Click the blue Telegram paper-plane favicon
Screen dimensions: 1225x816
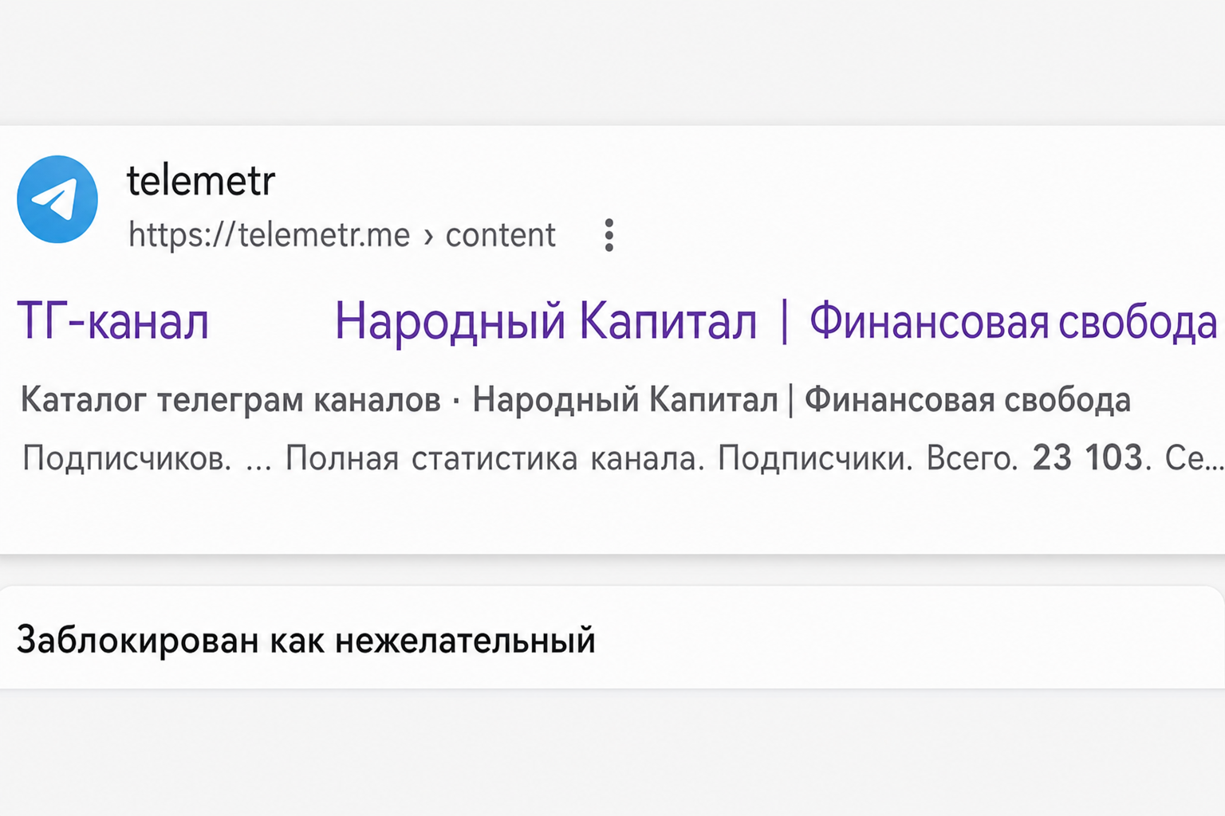(x=57, y=199)
